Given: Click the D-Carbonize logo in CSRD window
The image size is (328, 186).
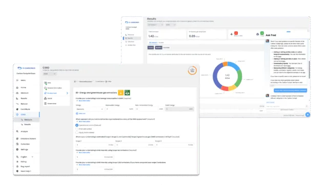Looking at the screenshot, I should coord(26,68).
